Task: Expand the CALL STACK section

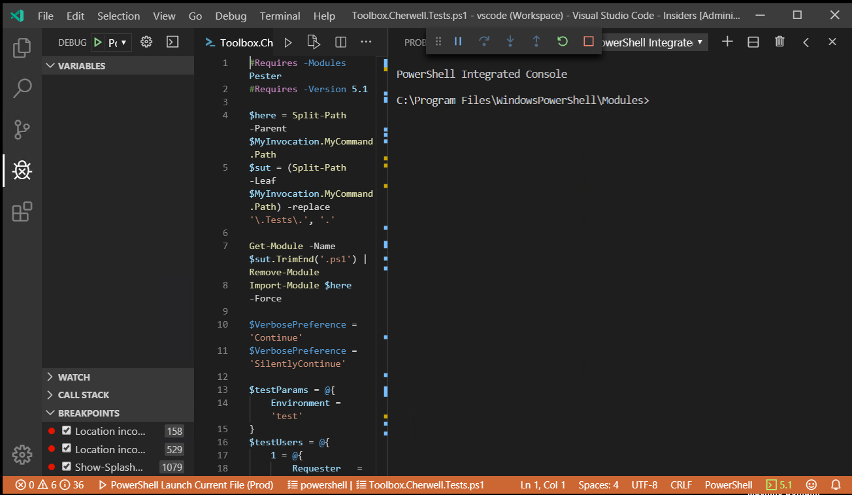Action: pyautogui.click(x=83, y=395)
